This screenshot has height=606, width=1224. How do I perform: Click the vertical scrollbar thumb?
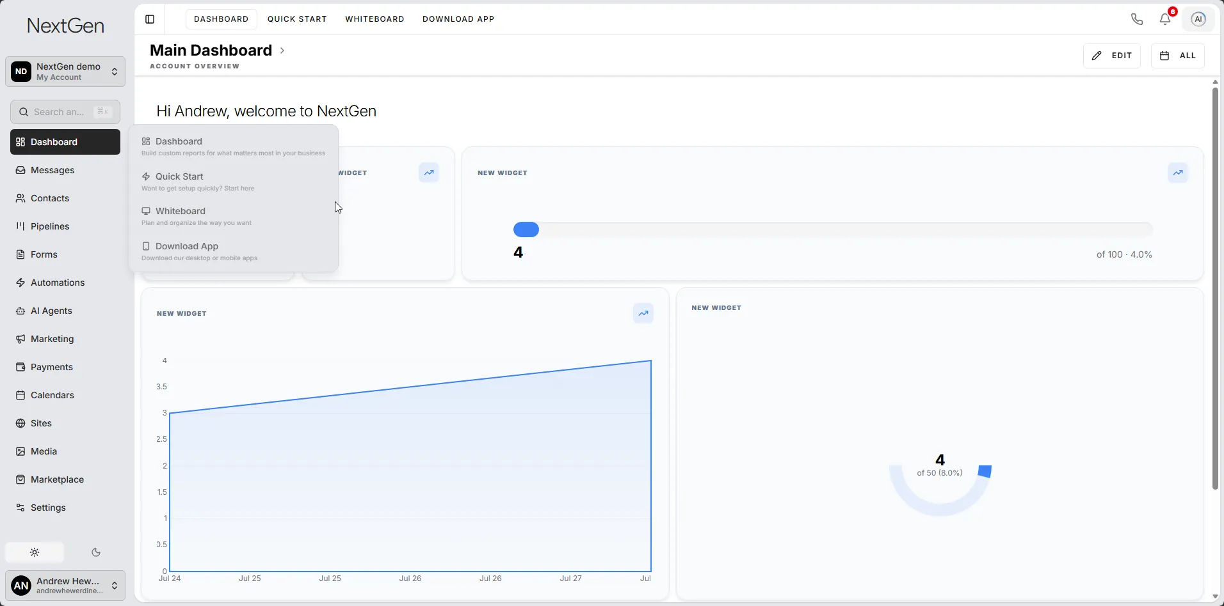tap(1215, 289)
